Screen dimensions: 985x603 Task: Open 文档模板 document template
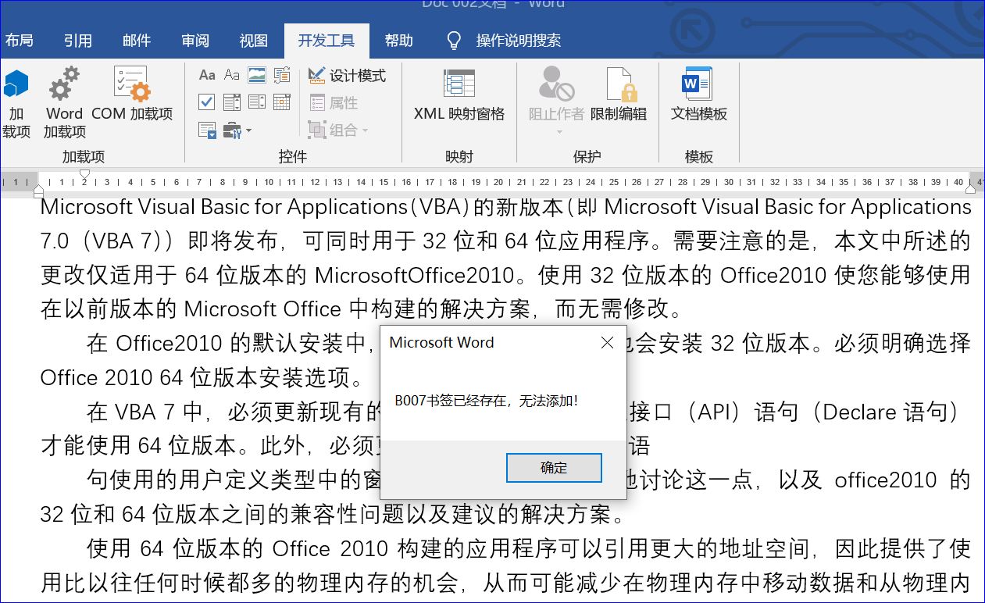(699, 95)
